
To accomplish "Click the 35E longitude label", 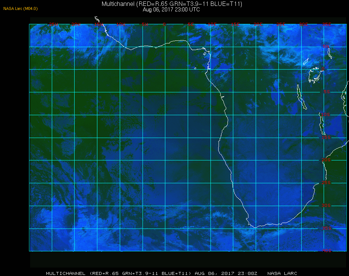I will pyautogui.click(x=327, y=24).
